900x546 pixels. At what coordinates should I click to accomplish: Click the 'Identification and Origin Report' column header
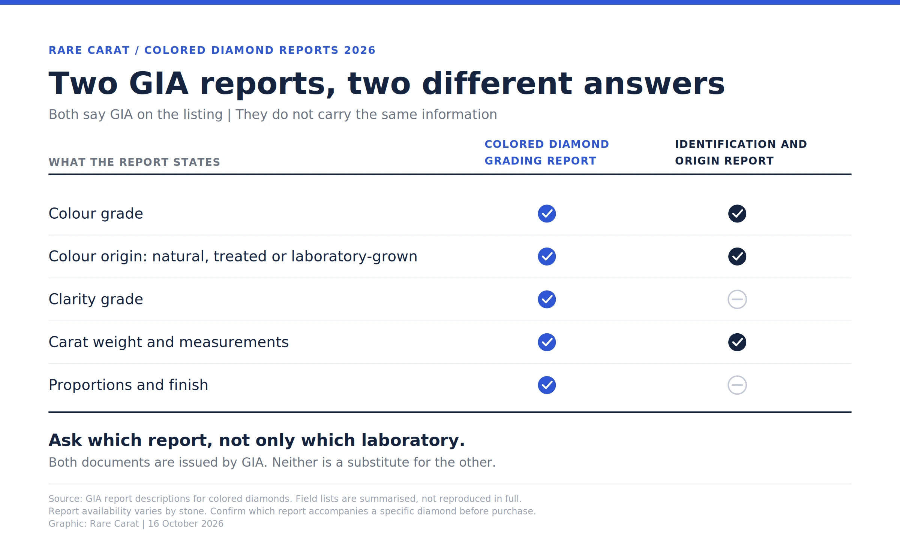click(741, 152)
